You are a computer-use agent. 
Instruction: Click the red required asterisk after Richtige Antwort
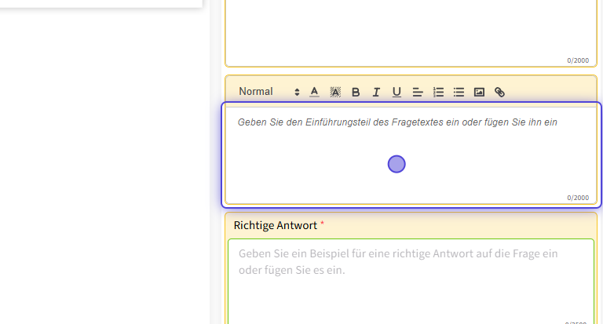pos(322,224)
